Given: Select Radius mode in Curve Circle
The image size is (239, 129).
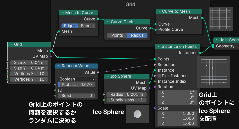Looking at the screenshot, I should [137, 35].
